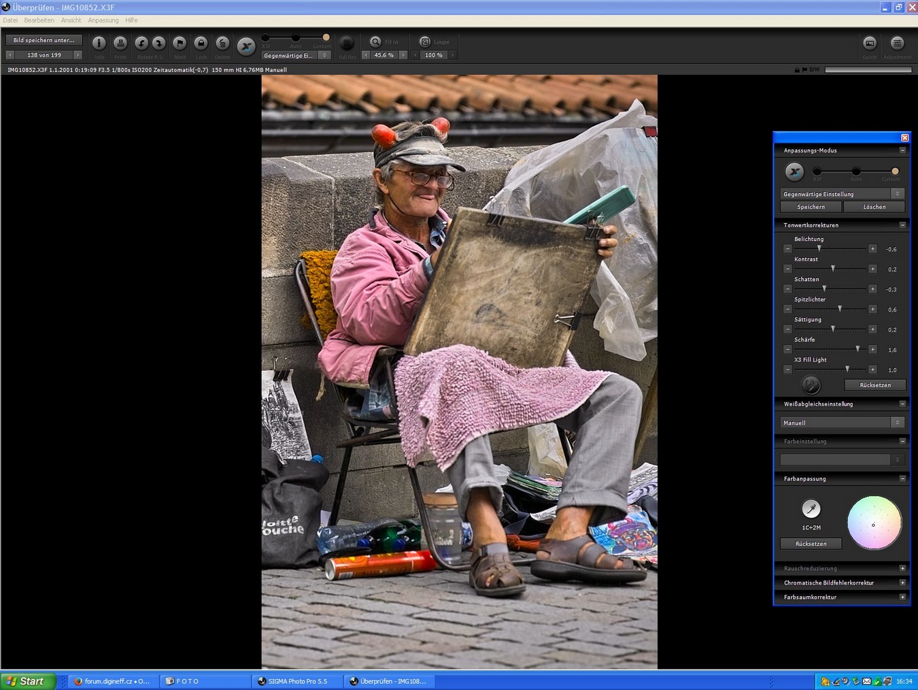
Task: Click the Belichtung slider track
Action: pyautogui.click(x=830, y=249)
